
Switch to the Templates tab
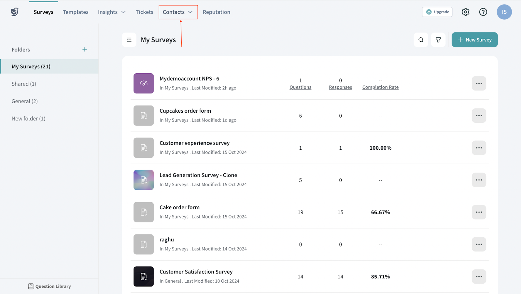(76, 12)
